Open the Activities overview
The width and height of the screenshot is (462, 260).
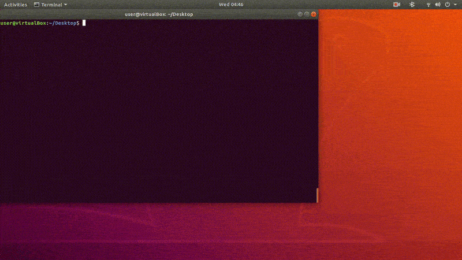click(x=16, y=5)
